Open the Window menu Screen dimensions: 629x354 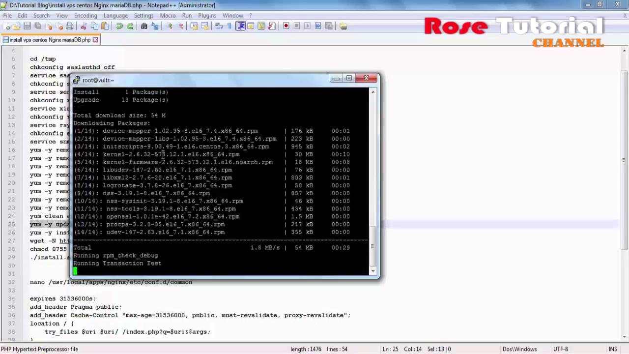click(233, 15)
